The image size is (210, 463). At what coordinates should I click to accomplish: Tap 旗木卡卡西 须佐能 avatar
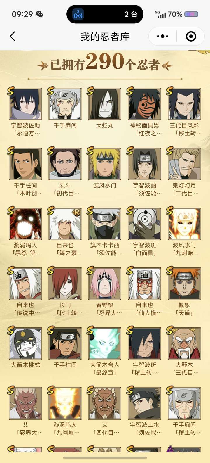point(105,224)
